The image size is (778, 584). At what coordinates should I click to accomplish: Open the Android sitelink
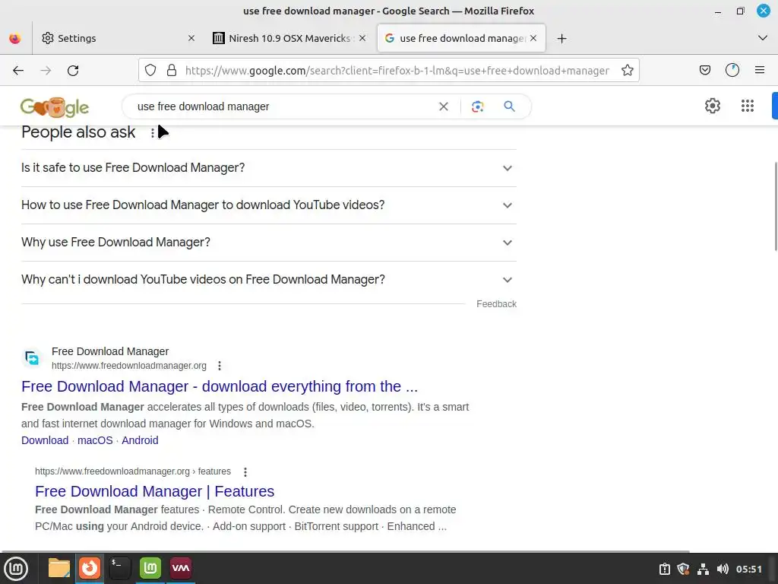pos(140,440)
